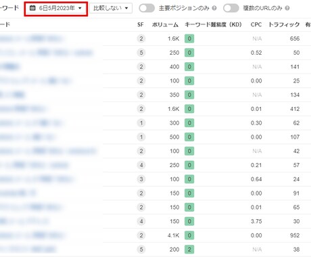Open SF badge in traffic 42 row
Screen dimensions: 311x257
coord(141,151)
